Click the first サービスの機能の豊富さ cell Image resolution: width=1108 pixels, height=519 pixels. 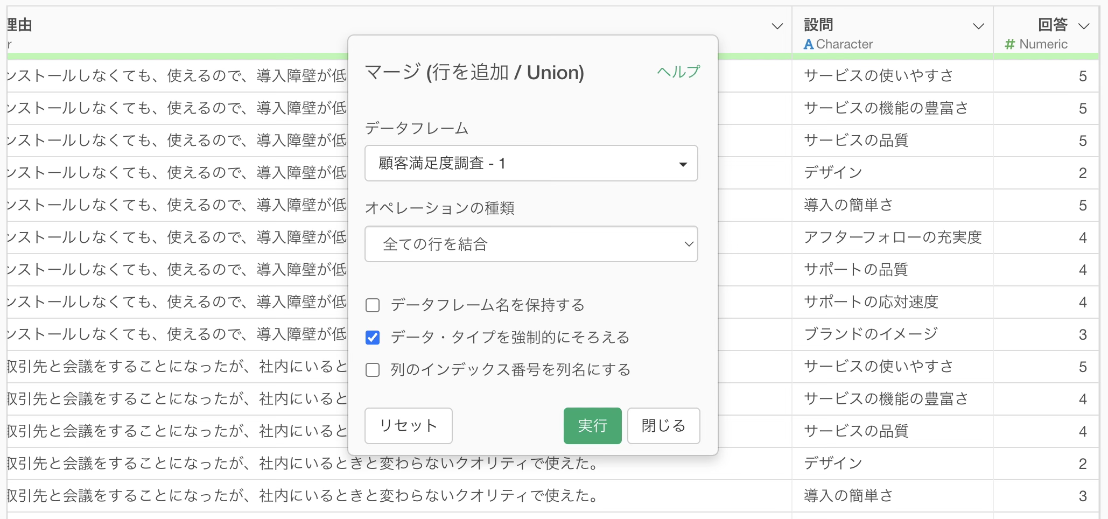pos(886,108)
